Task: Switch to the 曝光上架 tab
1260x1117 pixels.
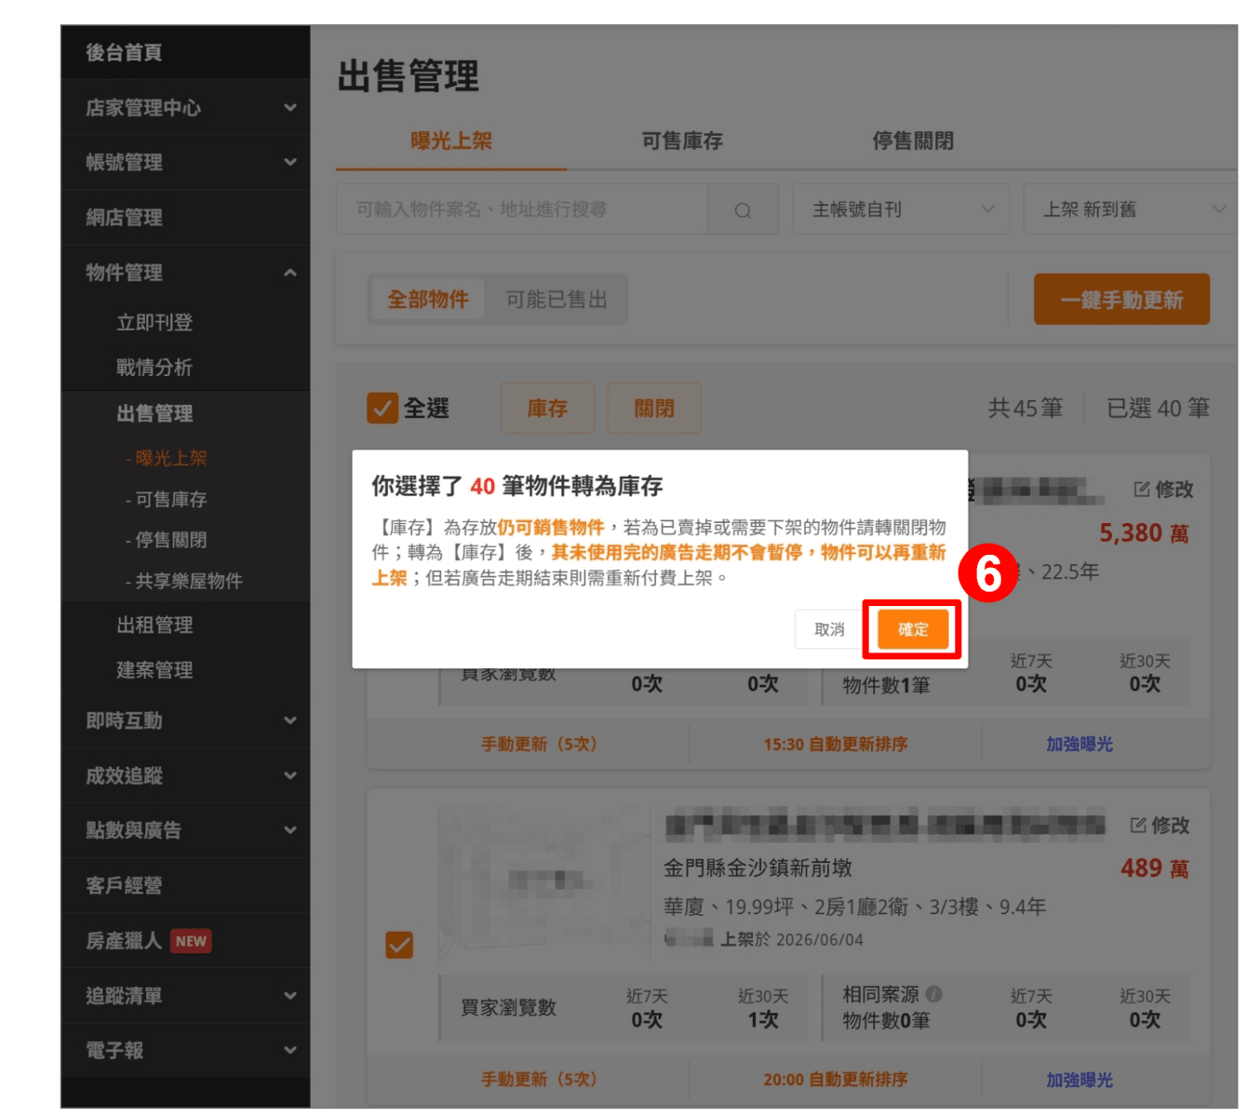Action: tap(451, 141)
